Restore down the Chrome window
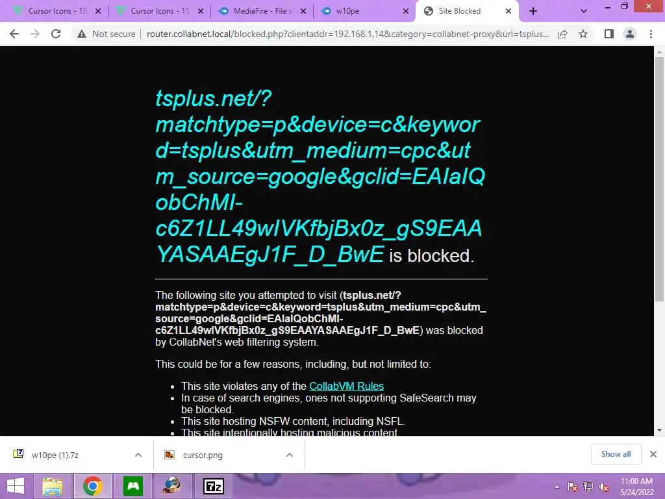 coord(624,6)
